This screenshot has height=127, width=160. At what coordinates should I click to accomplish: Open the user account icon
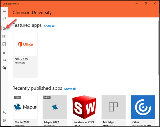4,112
